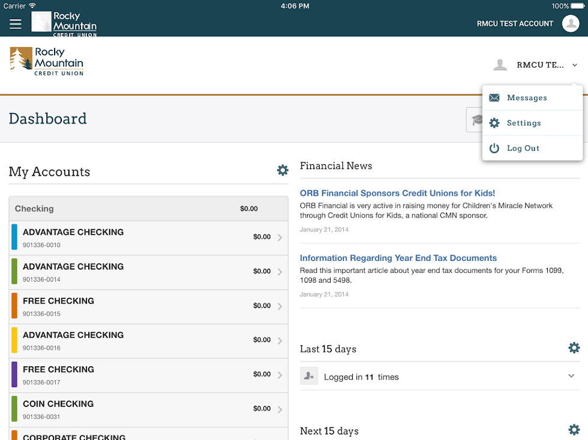Click the purple color bar on account 901336-0017
The image size is (588, 440).
tap(14, 375)
